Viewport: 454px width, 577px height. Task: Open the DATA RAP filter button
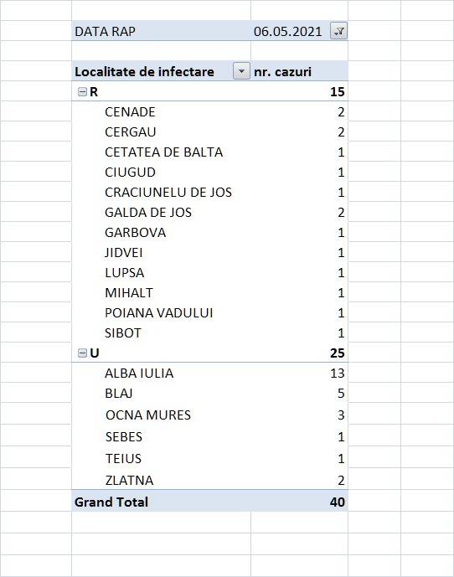pos(338,31)
